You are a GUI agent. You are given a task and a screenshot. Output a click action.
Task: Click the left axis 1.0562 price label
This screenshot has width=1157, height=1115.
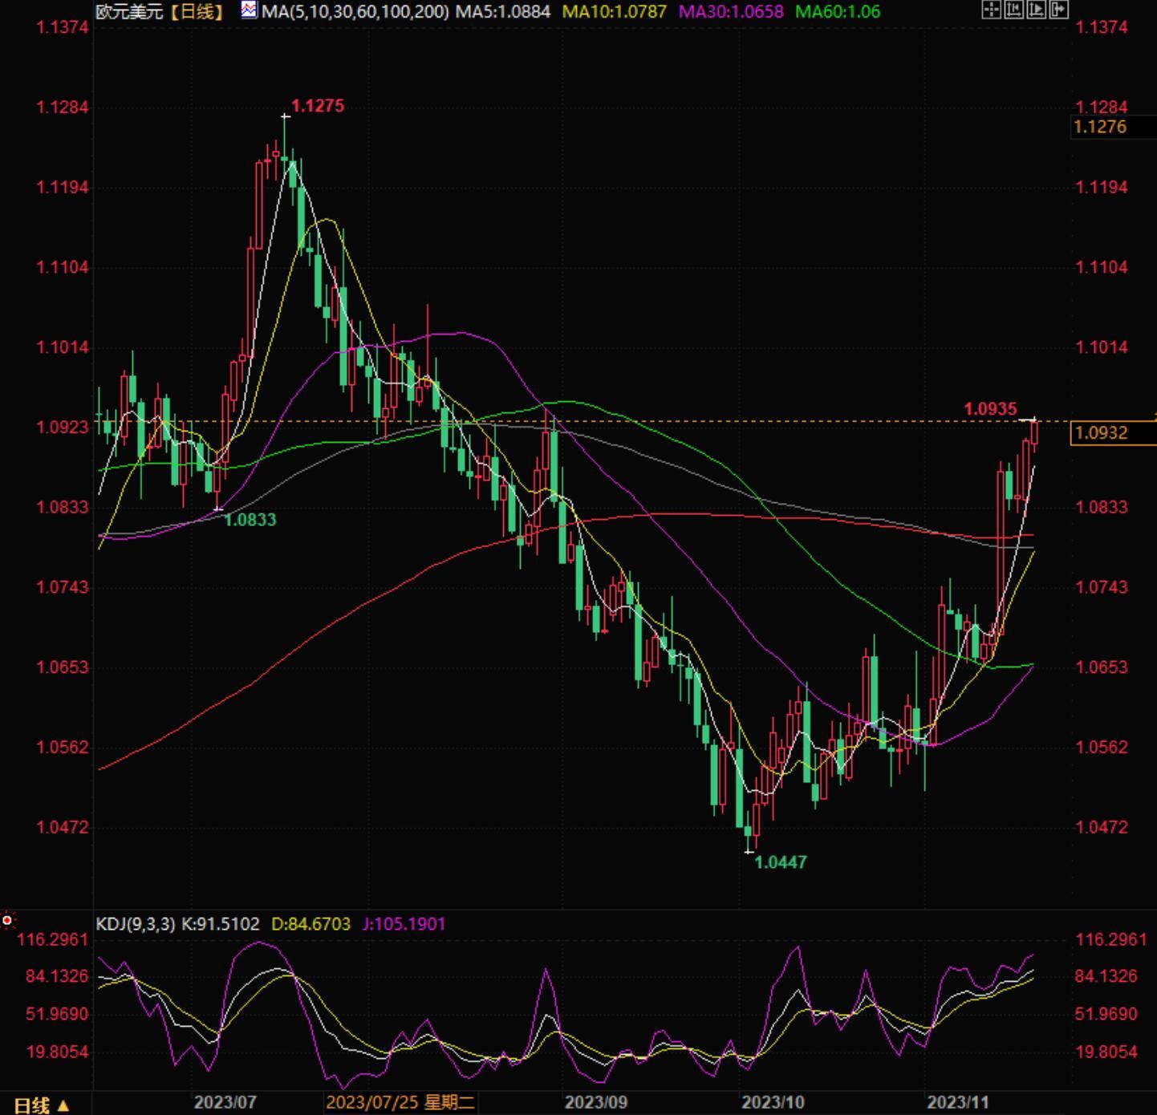tap(63, 747)
